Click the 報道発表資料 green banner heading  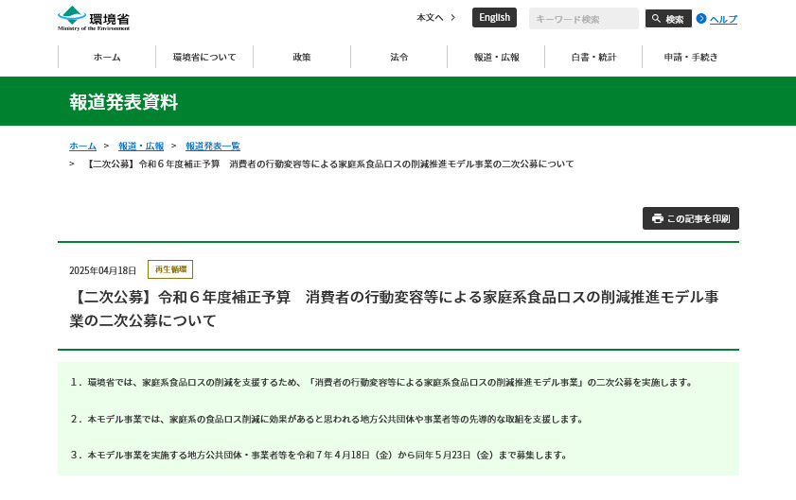[x=123, y=102]
